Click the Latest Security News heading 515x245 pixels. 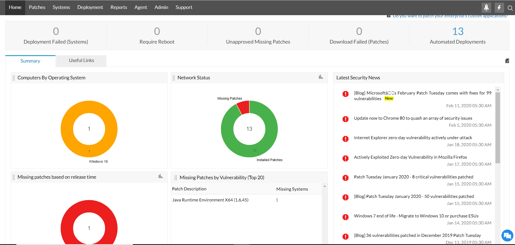[x=358, y=78]
